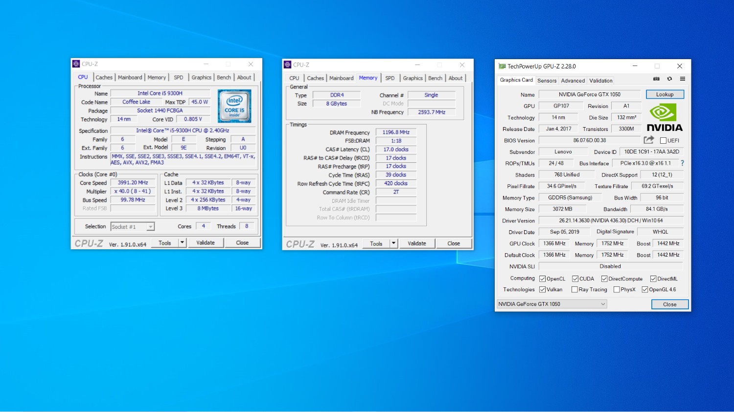Open the GPU-Z hamburger menu
This screenshot has height=412, width=734.
pos(683,79)
